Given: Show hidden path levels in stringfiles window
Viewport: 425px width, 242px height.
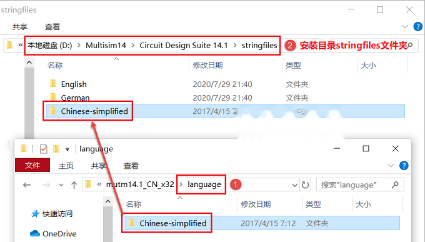Looking at the screenshot, I should click(x=21, y=45).
